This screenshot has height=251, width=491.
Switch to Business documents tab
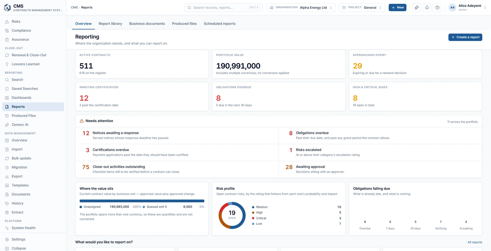click(x=147, y=24)
